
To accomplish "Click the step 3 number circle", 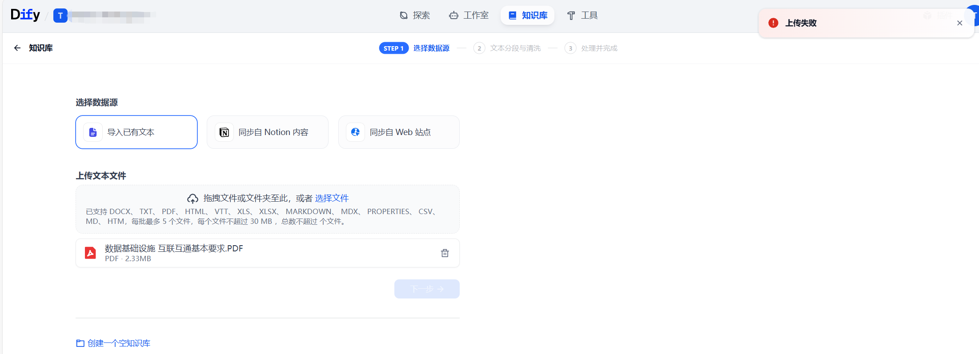I will click(x=570, y=48).
